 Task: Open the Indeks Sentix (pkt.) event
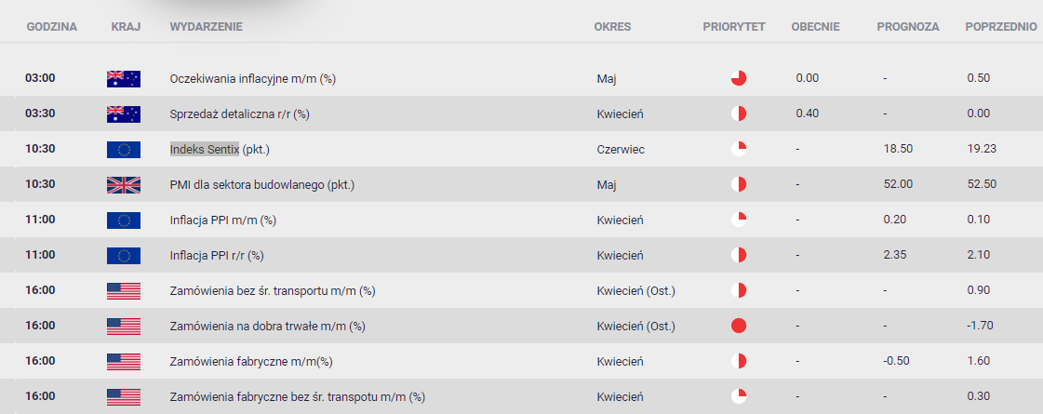tap(220, 149)
